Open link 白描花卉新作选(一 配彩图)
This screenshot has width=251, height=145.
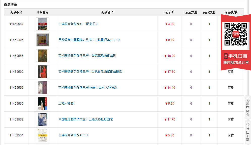[x=78, y=24]
